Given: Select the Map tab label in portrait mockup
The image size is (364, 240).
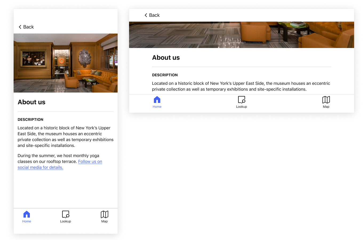Looking at the screenshot, I should click(105, 221).
